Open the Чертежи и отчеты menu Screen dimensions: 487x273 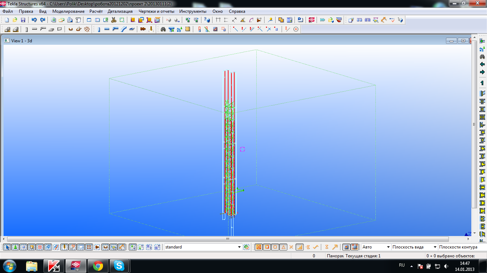pos(156,11)
